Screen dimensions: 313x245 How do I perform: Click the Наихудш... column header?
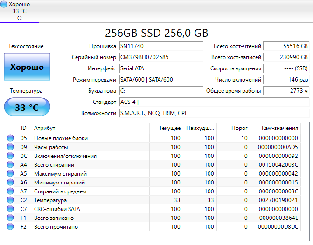pos(200,128)
